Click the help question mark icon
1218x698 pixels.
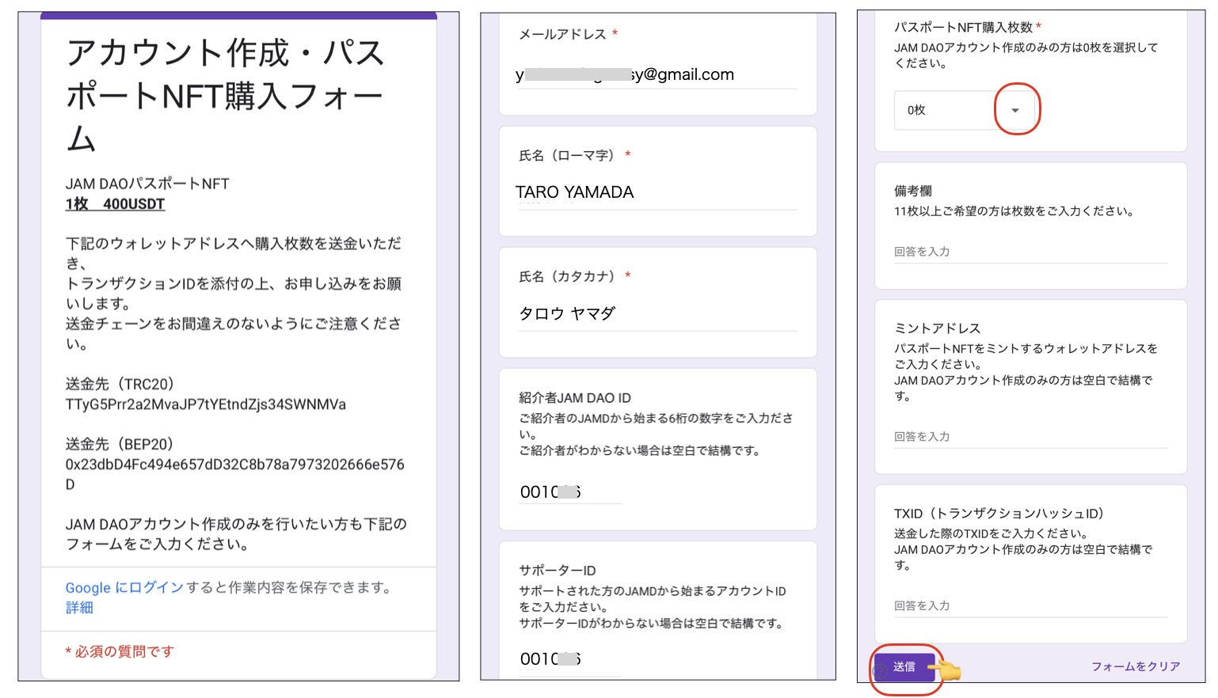click(x=880, y=670)
